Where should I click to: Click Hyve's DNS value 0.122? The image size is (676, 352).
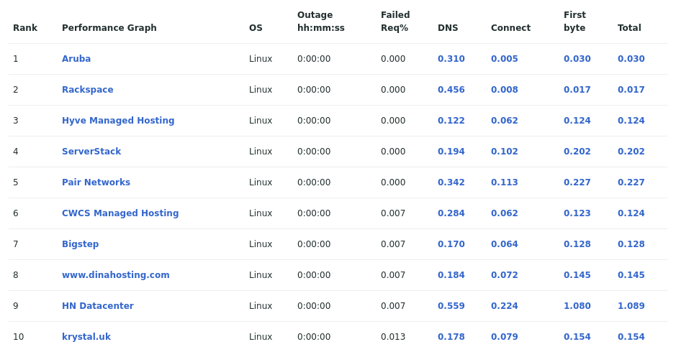pos(451,121)
